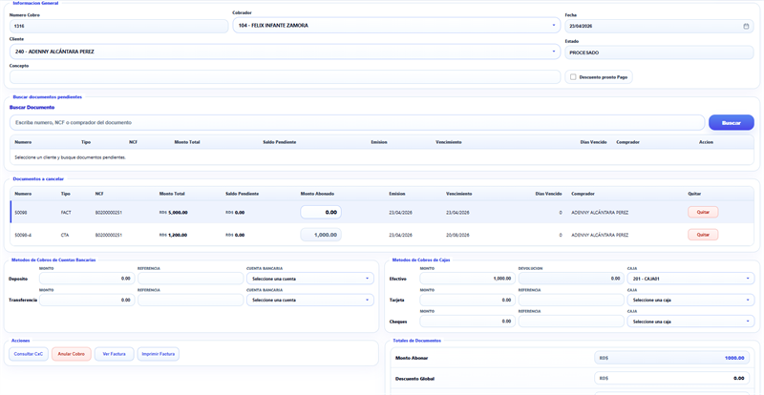Click Monto Abonado field for document 50098

point(321,212)
